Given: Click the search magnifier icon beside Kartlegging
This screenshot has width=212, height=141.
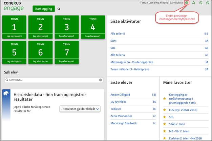Looking at the screenshot, I should click(59, 9).
